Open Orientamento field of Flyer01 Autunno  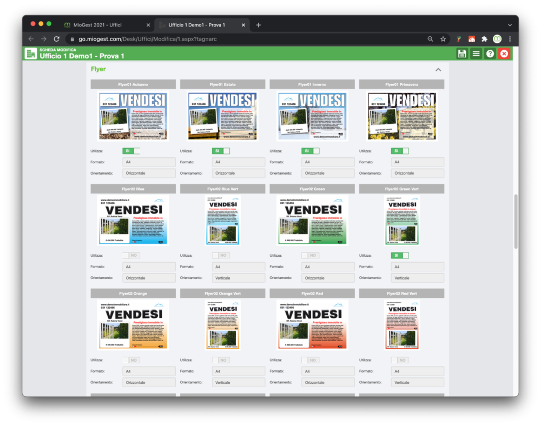click(149, 174)
